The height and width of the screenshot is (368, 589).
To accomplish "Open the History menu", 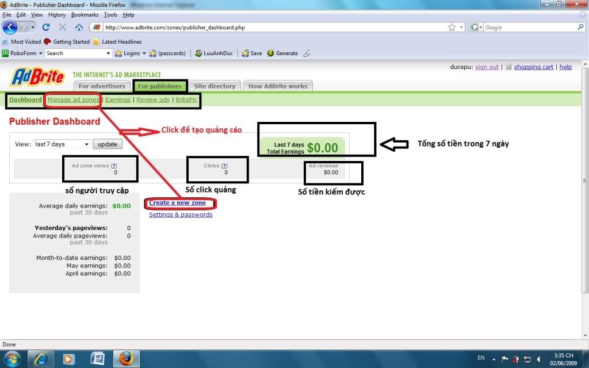I will pos(57,14).
